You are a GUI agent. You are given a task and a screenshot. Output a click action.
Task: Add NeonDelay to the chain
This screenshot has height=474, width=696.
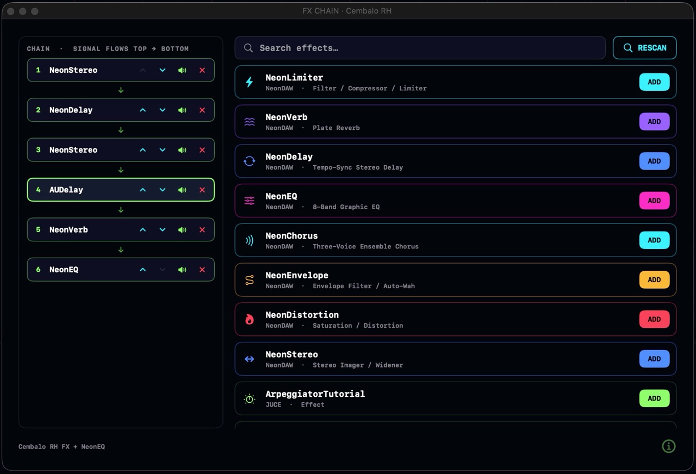pos(654,161)
